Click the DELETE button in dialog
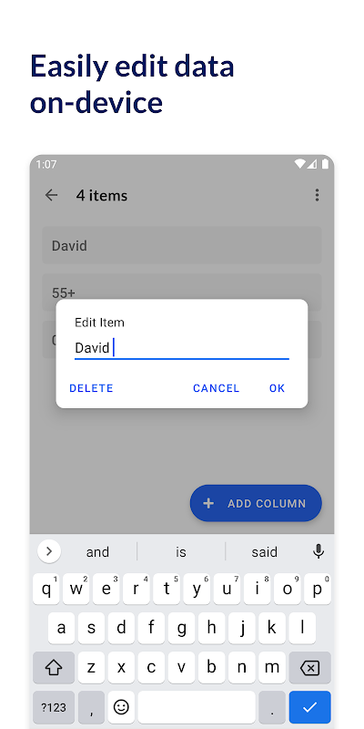The width and height of the screenshot is (364, 729). [x=91, y=388]
